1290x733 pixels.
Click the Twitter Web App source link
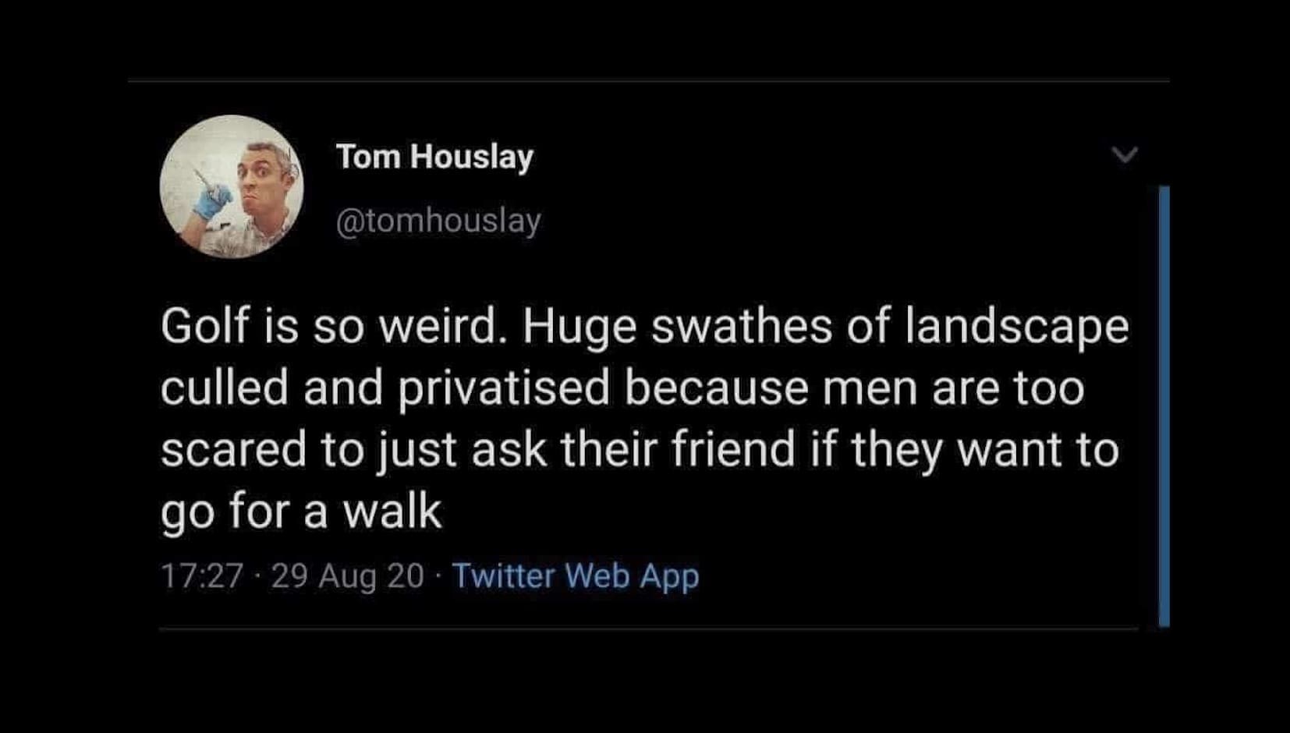576,576
